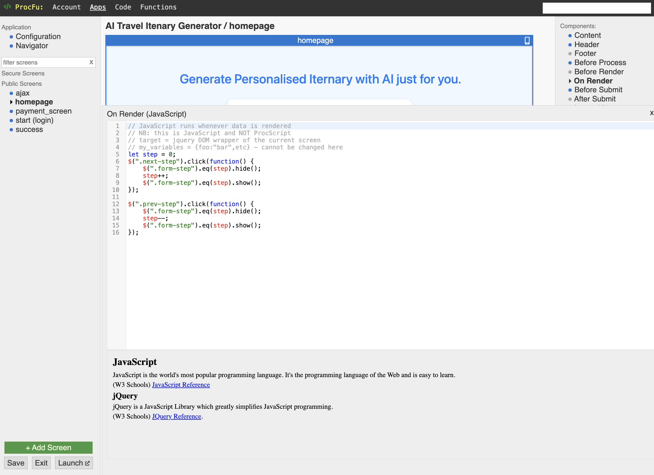Select payment_screen from the screens list
Screen dimensions: 654x475
pyautogui.click(x=44, y=111)
